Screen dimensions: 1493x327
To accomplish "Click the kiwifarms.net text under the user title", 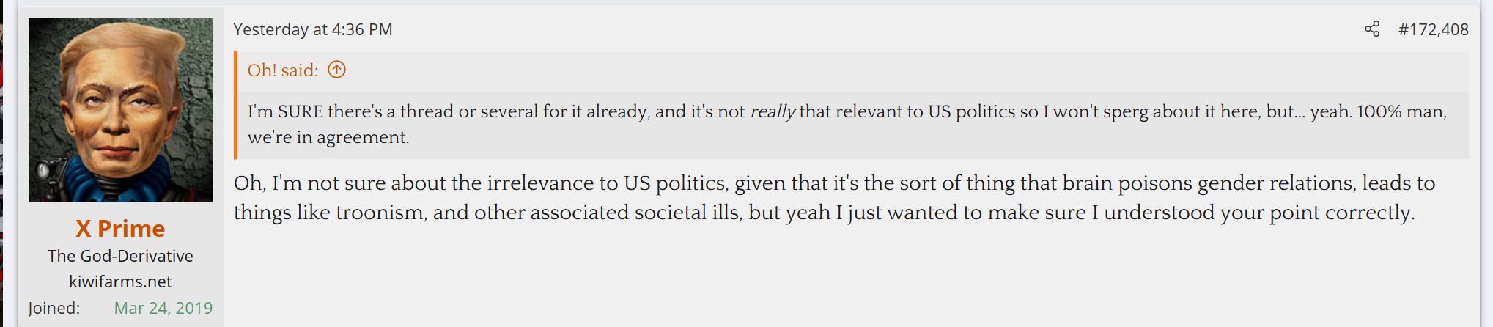I will click(120, 282).
